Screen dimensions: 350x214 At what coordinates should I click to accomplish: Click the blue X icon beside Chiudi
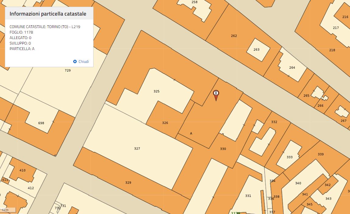click(x=75, y=62)
